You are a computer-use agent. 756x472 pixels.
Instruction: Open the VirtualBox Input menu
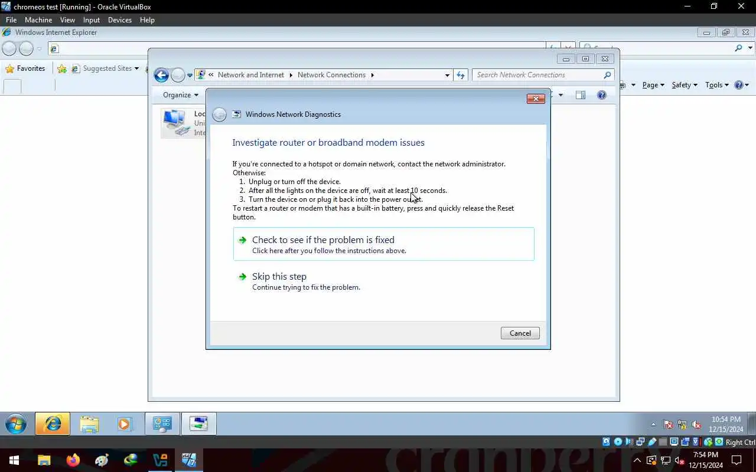(x=92, y=20)
